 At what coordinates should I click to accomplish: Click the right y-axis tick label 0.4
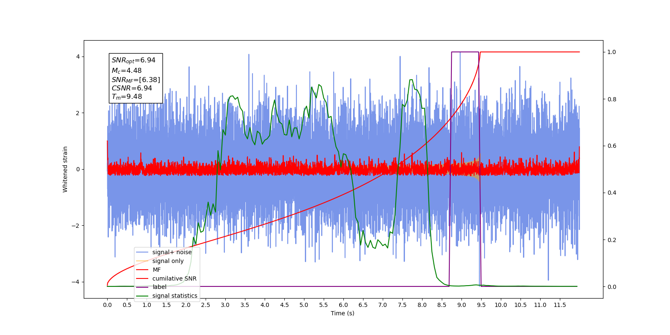(x=611, y=193)
